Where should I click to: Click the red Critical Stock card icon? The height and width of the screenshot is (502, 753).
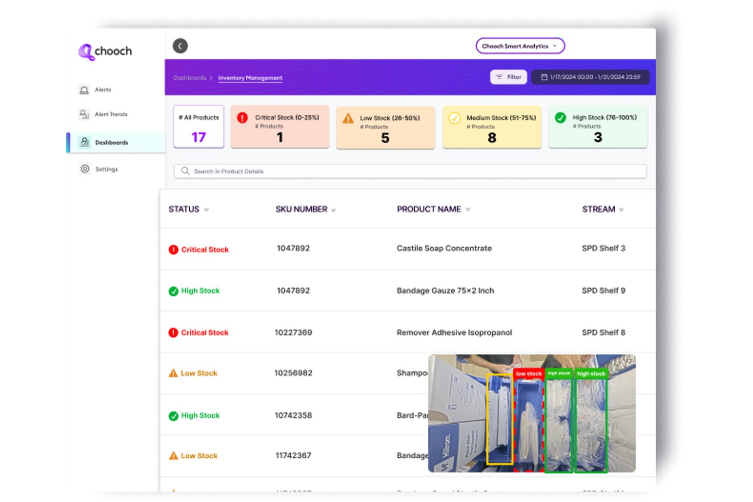243,117
